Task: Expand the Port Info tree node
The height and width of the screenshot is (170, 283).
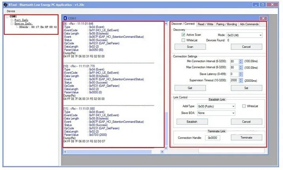Action: (x=12, y=20)
